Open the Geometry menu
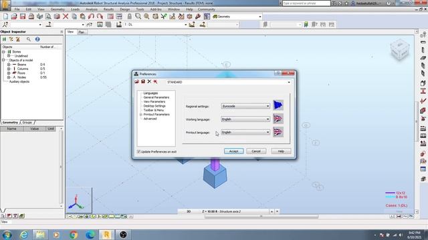 click(x=58, y=9)
